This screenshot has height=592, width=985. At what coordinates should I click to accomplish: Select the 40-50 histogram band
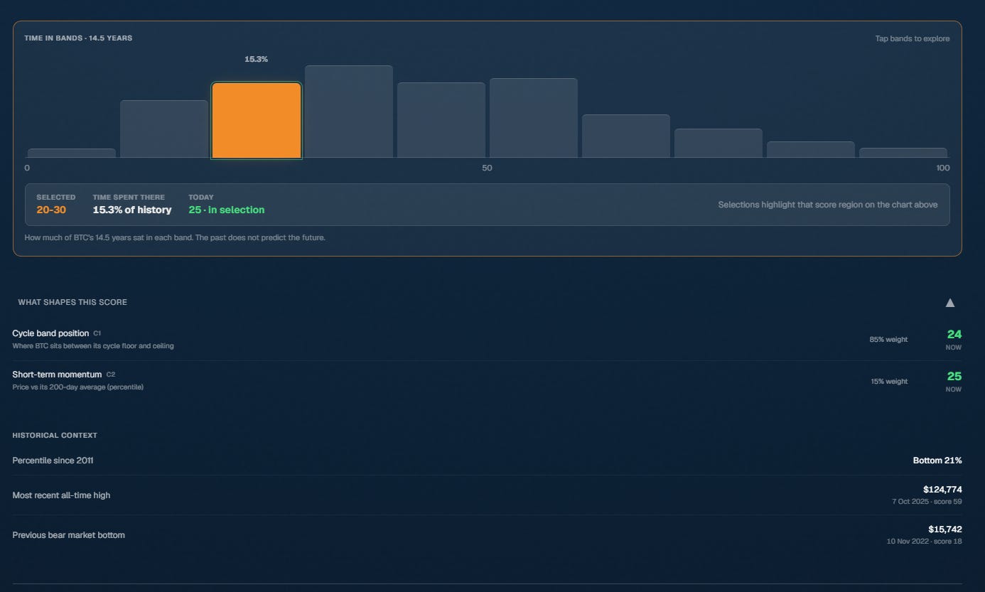[441, 120]
